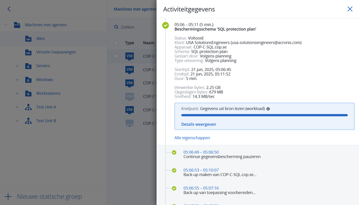Click the Status: Voltooid text
This screenshot has height=205, width=359.
click(x=189, y=38)
